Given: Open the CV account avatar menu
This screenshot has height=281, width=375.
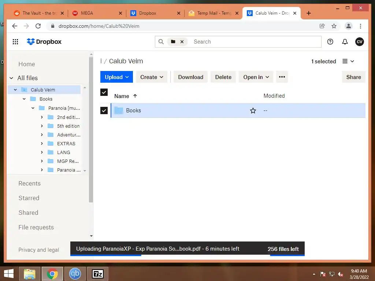Looking at the screenshot, I should (x=360, y=42).
